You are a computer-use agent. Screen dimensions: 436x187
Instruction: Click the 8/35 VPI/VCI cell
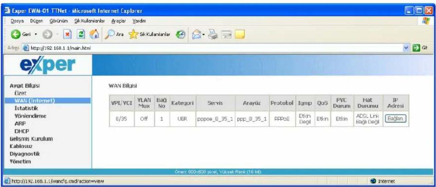click(120, 119)
